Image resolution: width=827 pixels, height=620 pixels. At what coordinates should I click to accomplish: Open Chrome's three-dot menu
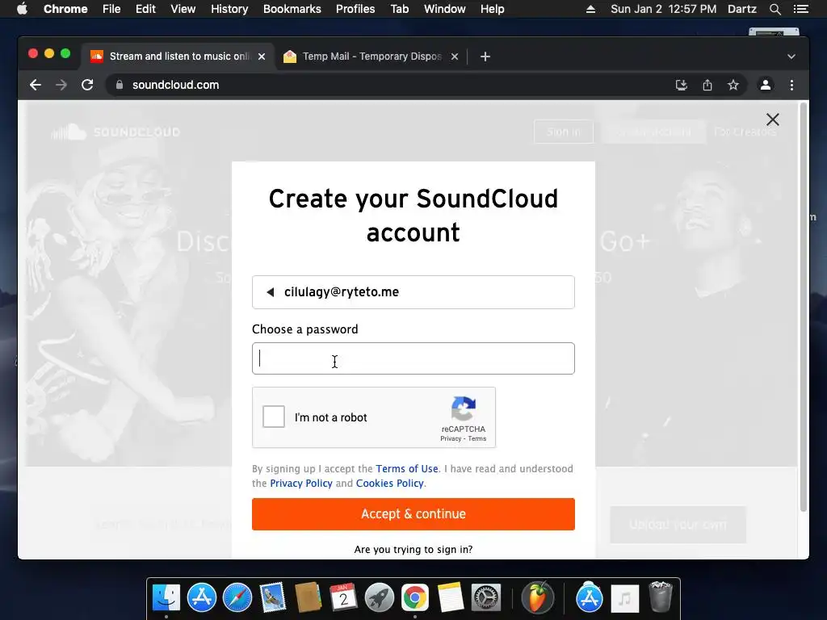(x=791, y=85)
